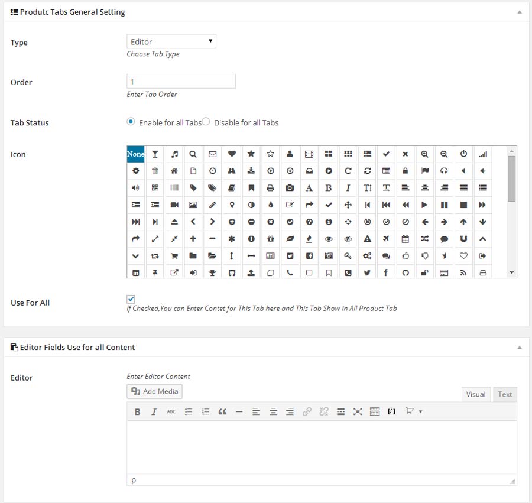Toggle the Use For All checkbox
This screenshot has height=503, width=532.
(x=131, y=299)
